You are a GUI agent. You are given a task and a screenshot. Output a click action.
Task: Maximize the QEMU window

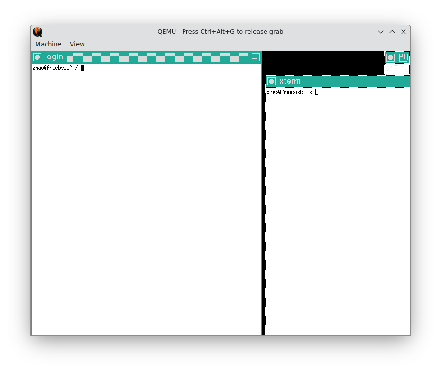(392, 31)
